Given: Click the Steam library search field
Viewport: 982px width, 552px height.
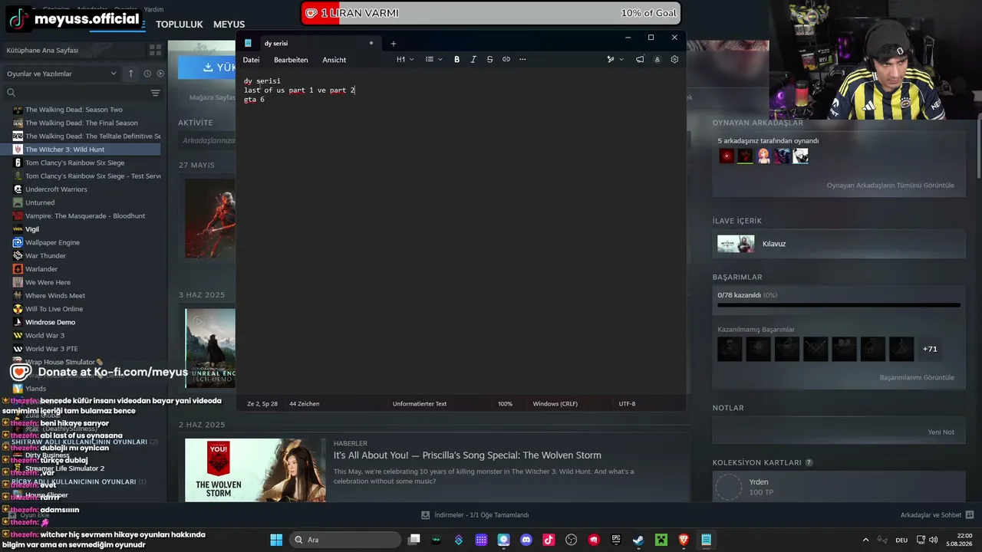Looking at the screenshot, I should tap(77, 93).
